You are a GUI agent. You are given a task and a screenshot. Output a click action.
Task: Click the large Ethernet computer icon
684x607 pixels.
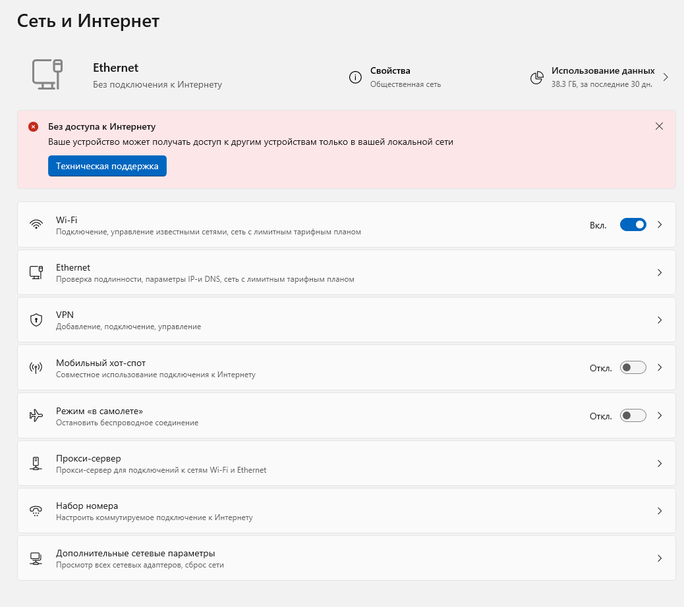tap(47, 74)
